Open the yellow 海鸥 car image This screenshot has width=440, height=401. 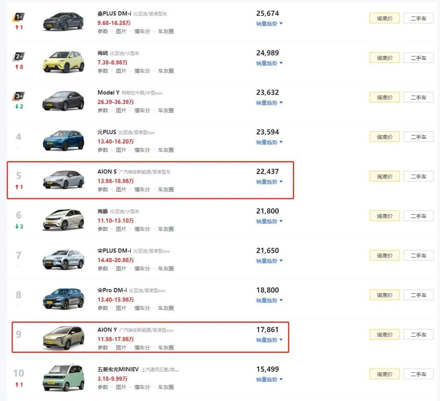coord(63,61)
